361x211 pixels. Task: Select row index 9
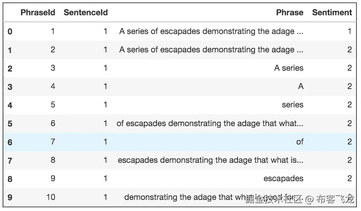pyautogui.click(x=10, y=198)
